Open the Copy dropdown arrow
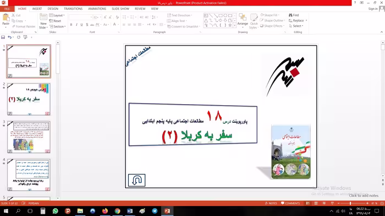Image resolution: width=385 pixels, height=216 pixels. coord(25,21)
